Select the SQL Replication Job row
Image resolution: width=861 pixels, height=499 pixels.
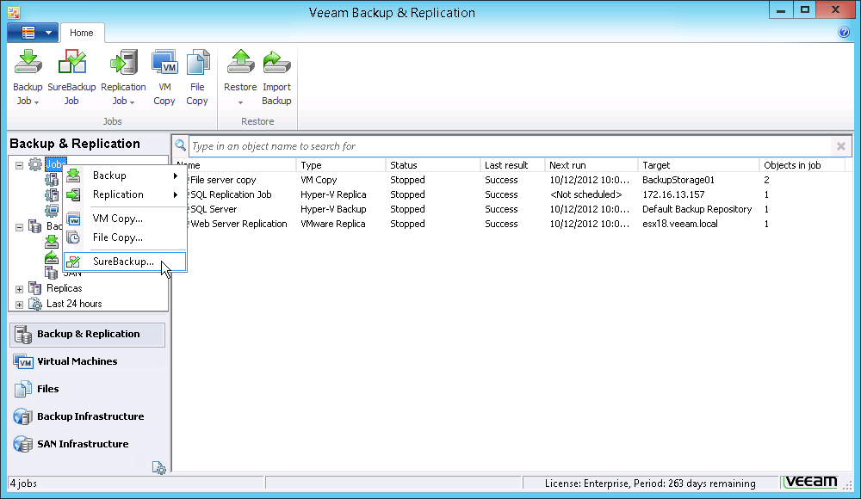pos(511,195)
